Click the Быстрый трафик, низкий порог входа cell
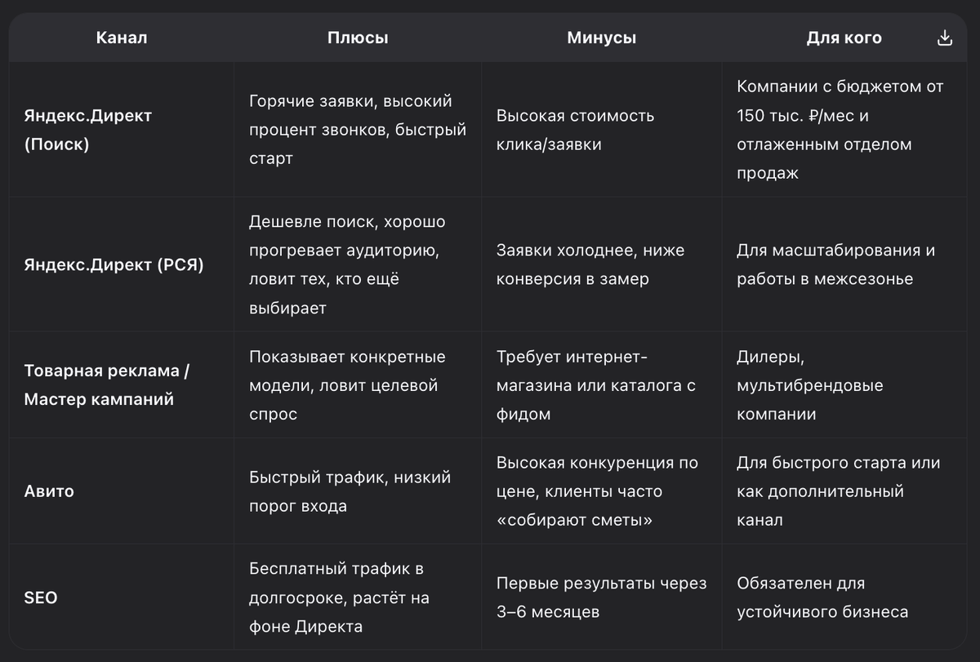The height and width of the screenshot is (662, 980). pyautogui.click(x=350, y=491)
